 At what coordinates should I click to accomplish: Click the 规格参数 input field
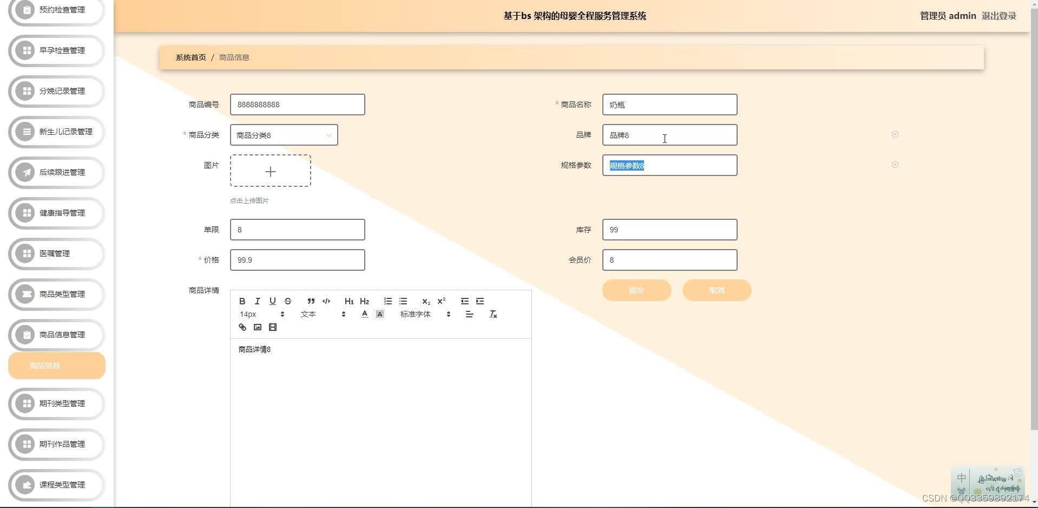click(x=670, y=165)
